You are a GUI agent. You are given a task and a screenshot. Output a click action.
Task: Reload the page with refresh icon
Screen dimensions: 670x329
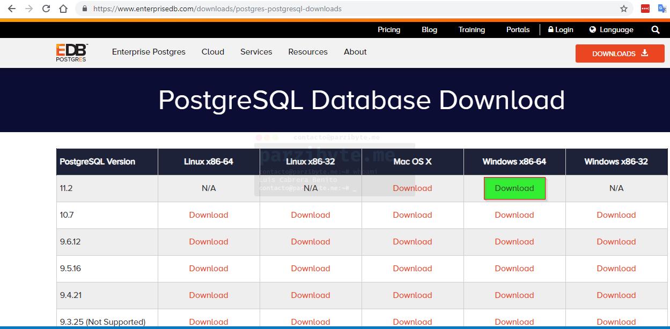point(46,9)
